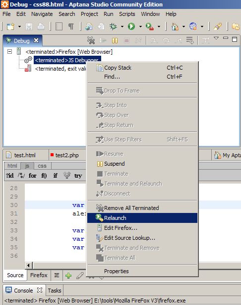Collapse the terminated Firefox tree node
The width and height of the screenshot is (241, 305).
coord(9,52)
